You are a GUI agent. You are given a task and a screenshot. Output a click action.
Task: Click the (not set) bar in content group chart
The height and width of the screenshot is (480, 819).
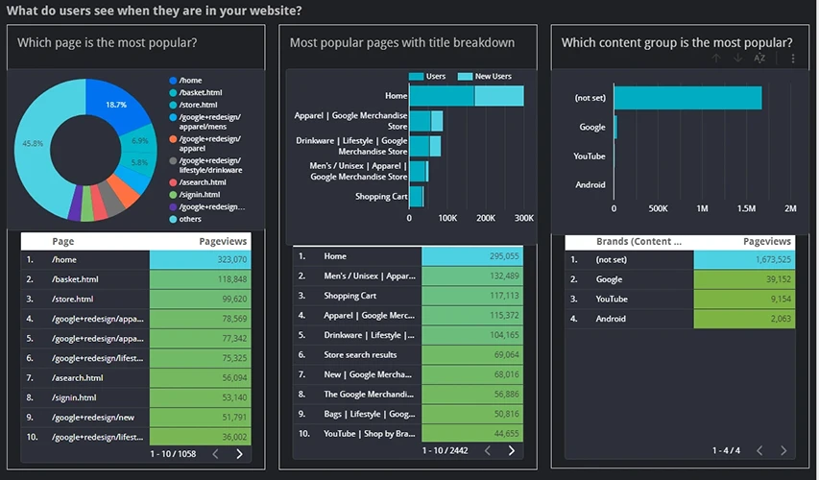(x=687, y=98)
